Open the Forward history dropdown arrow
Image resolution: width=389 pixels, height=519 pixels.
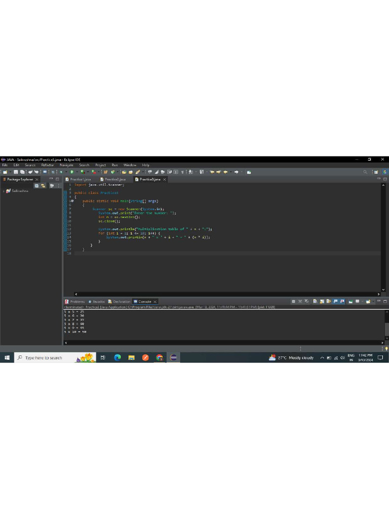tap(242, 172)
